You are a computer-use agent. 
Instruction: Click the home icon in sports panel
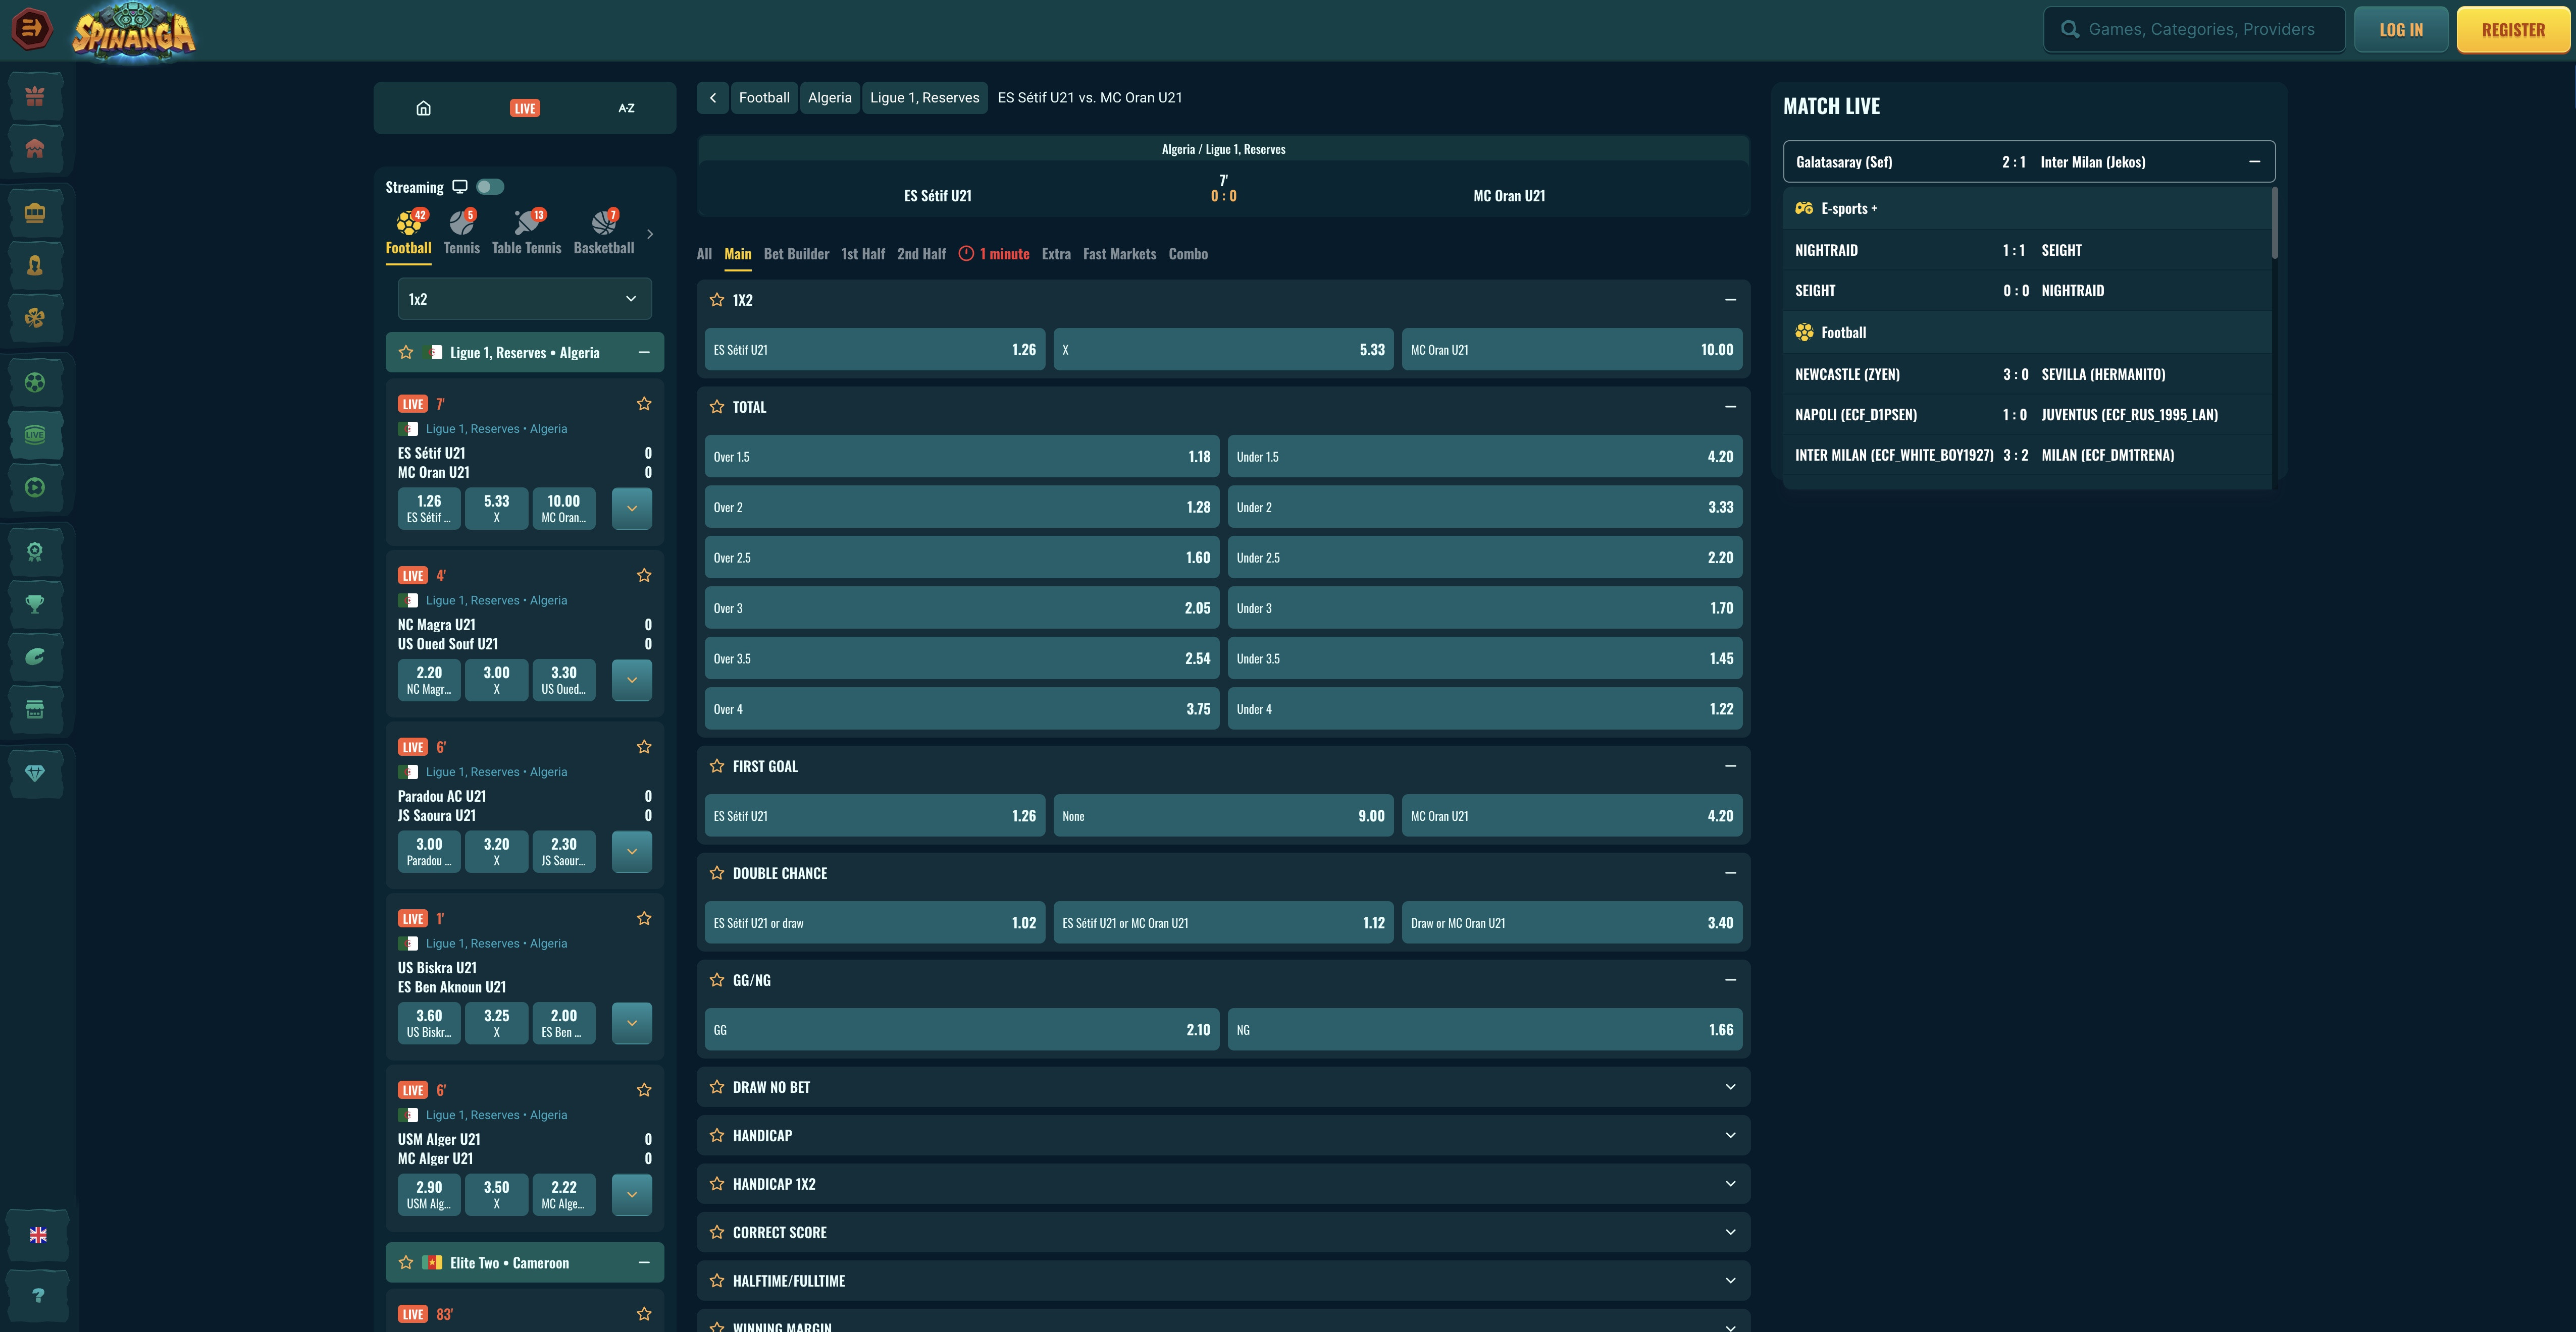pos(423,108)
